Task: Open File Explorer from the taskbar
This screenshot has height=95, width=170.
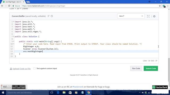Action: pos(64,93)
